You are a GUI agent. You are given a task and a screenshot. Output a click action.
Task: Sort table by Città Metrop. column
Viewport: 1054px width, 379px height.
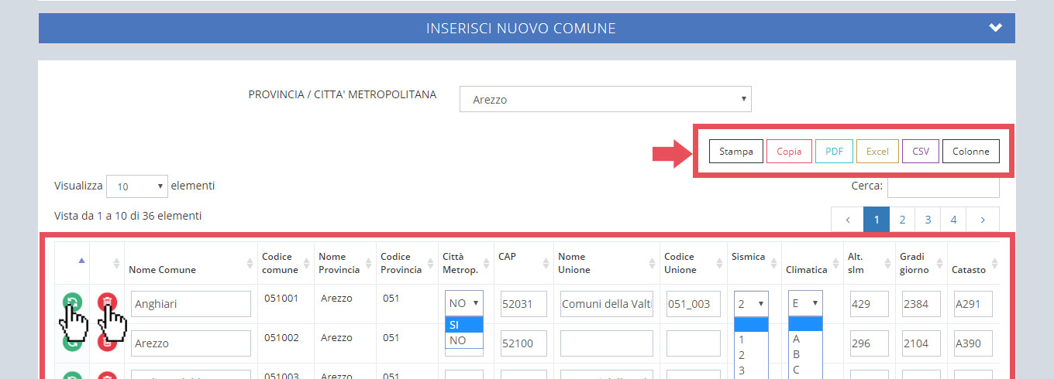tap(466, 263)
